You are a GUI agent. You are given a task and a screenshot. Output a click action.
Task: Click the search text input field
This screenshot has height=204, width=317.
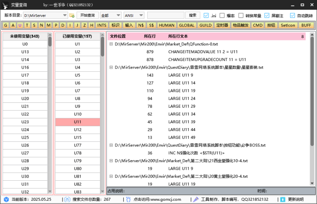(165, 16)
